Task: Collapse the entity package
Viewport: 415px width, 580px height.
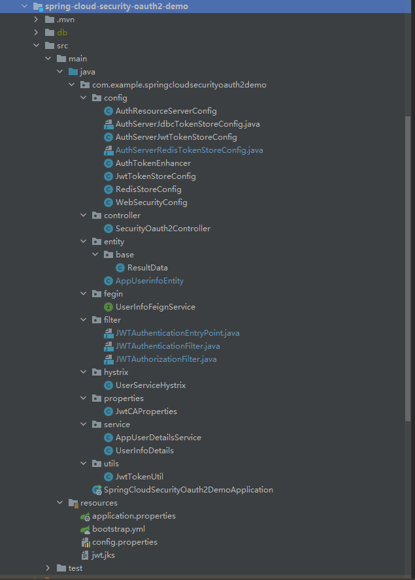Action: point(84,242)
